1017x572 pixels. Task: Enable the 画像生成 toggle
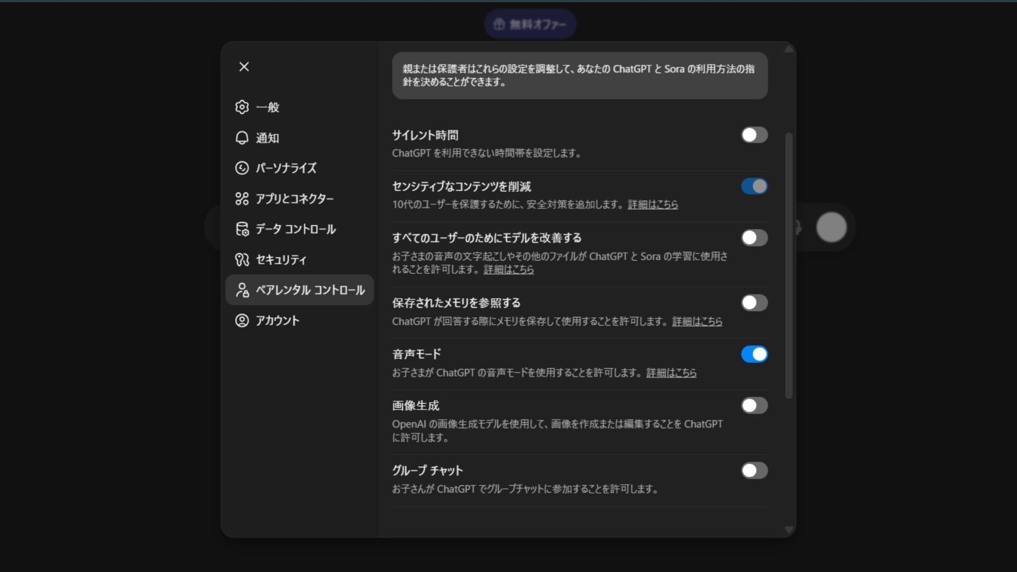click(754, 405)
